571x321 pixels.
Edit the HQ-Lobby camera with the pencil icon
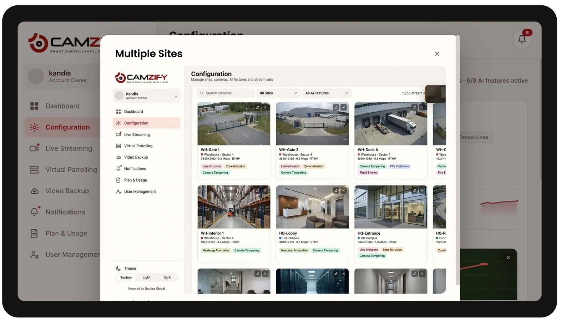[336, 190]
